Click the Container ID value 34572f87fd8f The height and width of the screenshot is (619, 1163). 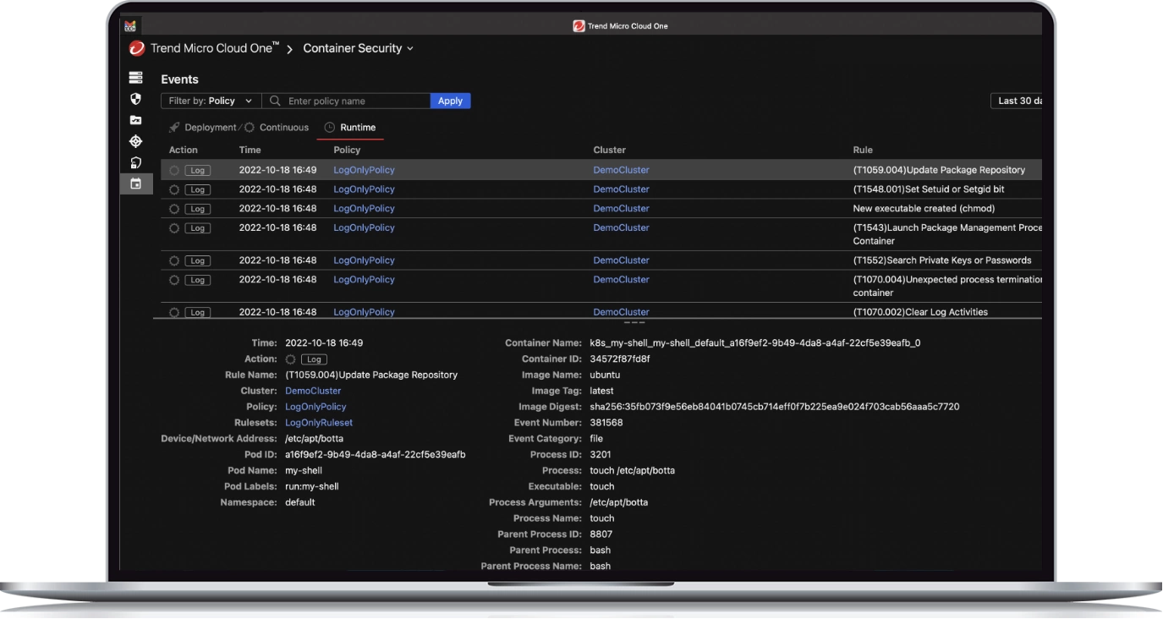click(x=620, y=359)
